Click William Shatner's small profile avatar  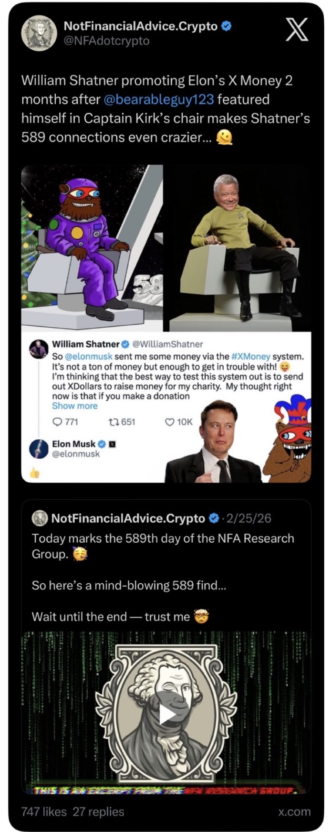[x=38, y=349]
